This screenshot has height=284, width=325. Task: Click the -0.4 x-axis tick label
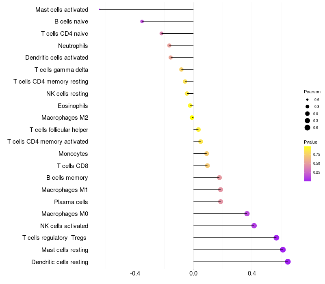tap(135, 273)
